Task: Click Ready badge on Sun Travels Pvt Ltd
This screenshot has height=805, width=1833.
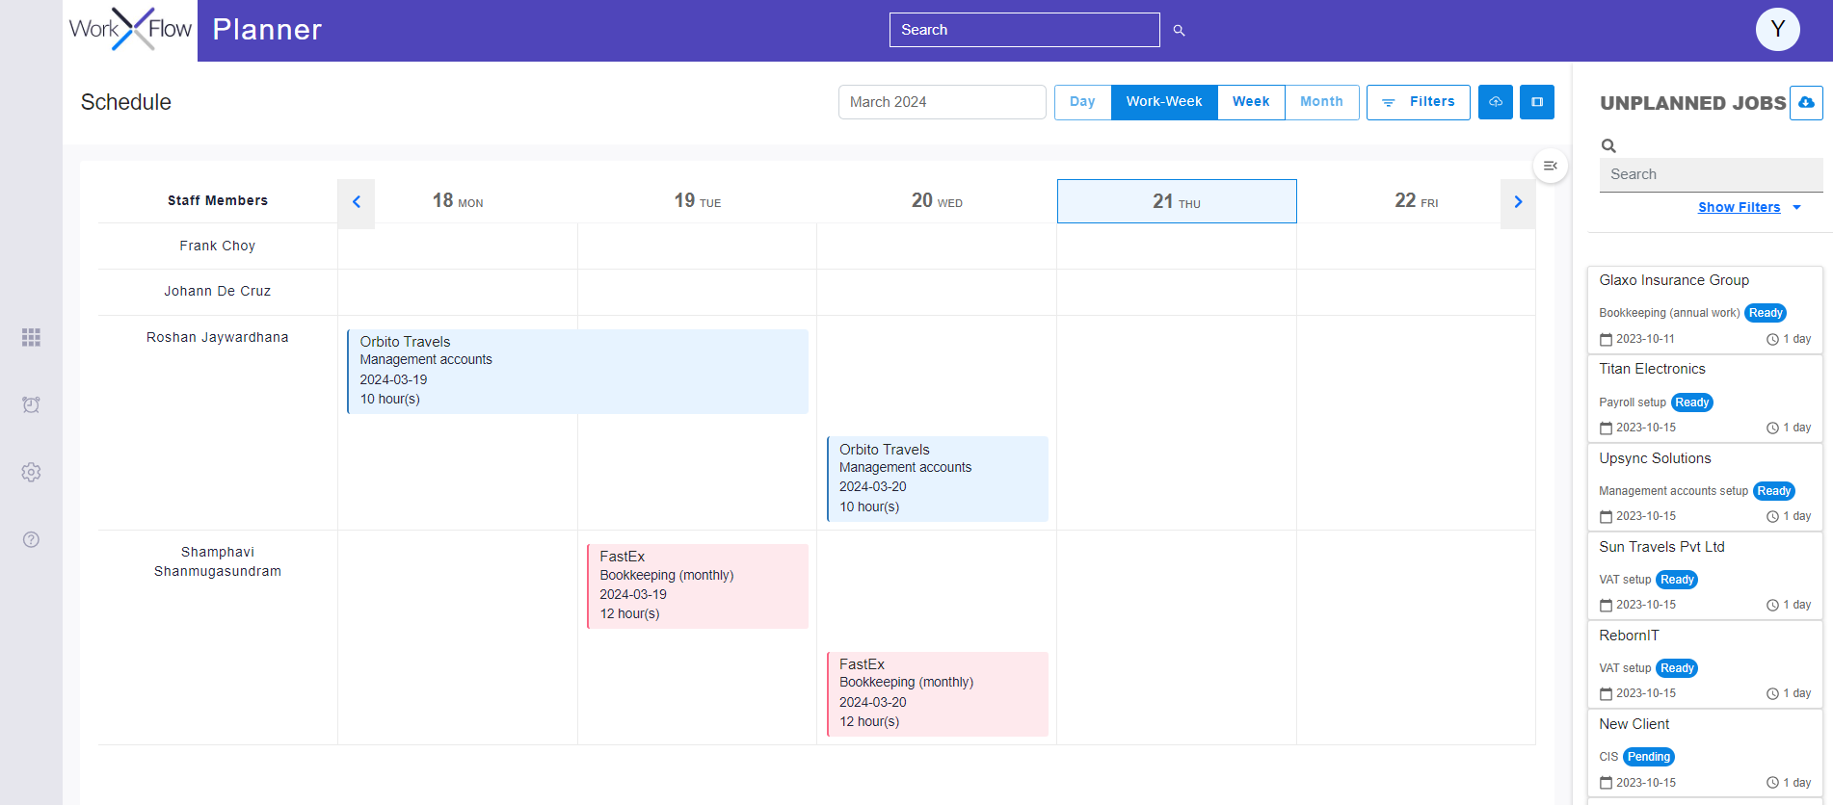Action: pos(1677,580)
